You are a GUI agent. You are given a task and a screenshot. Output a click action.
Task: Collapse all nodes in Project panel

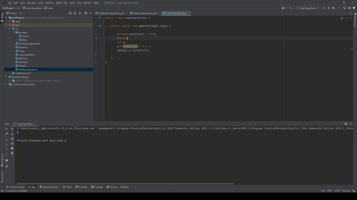80,13
